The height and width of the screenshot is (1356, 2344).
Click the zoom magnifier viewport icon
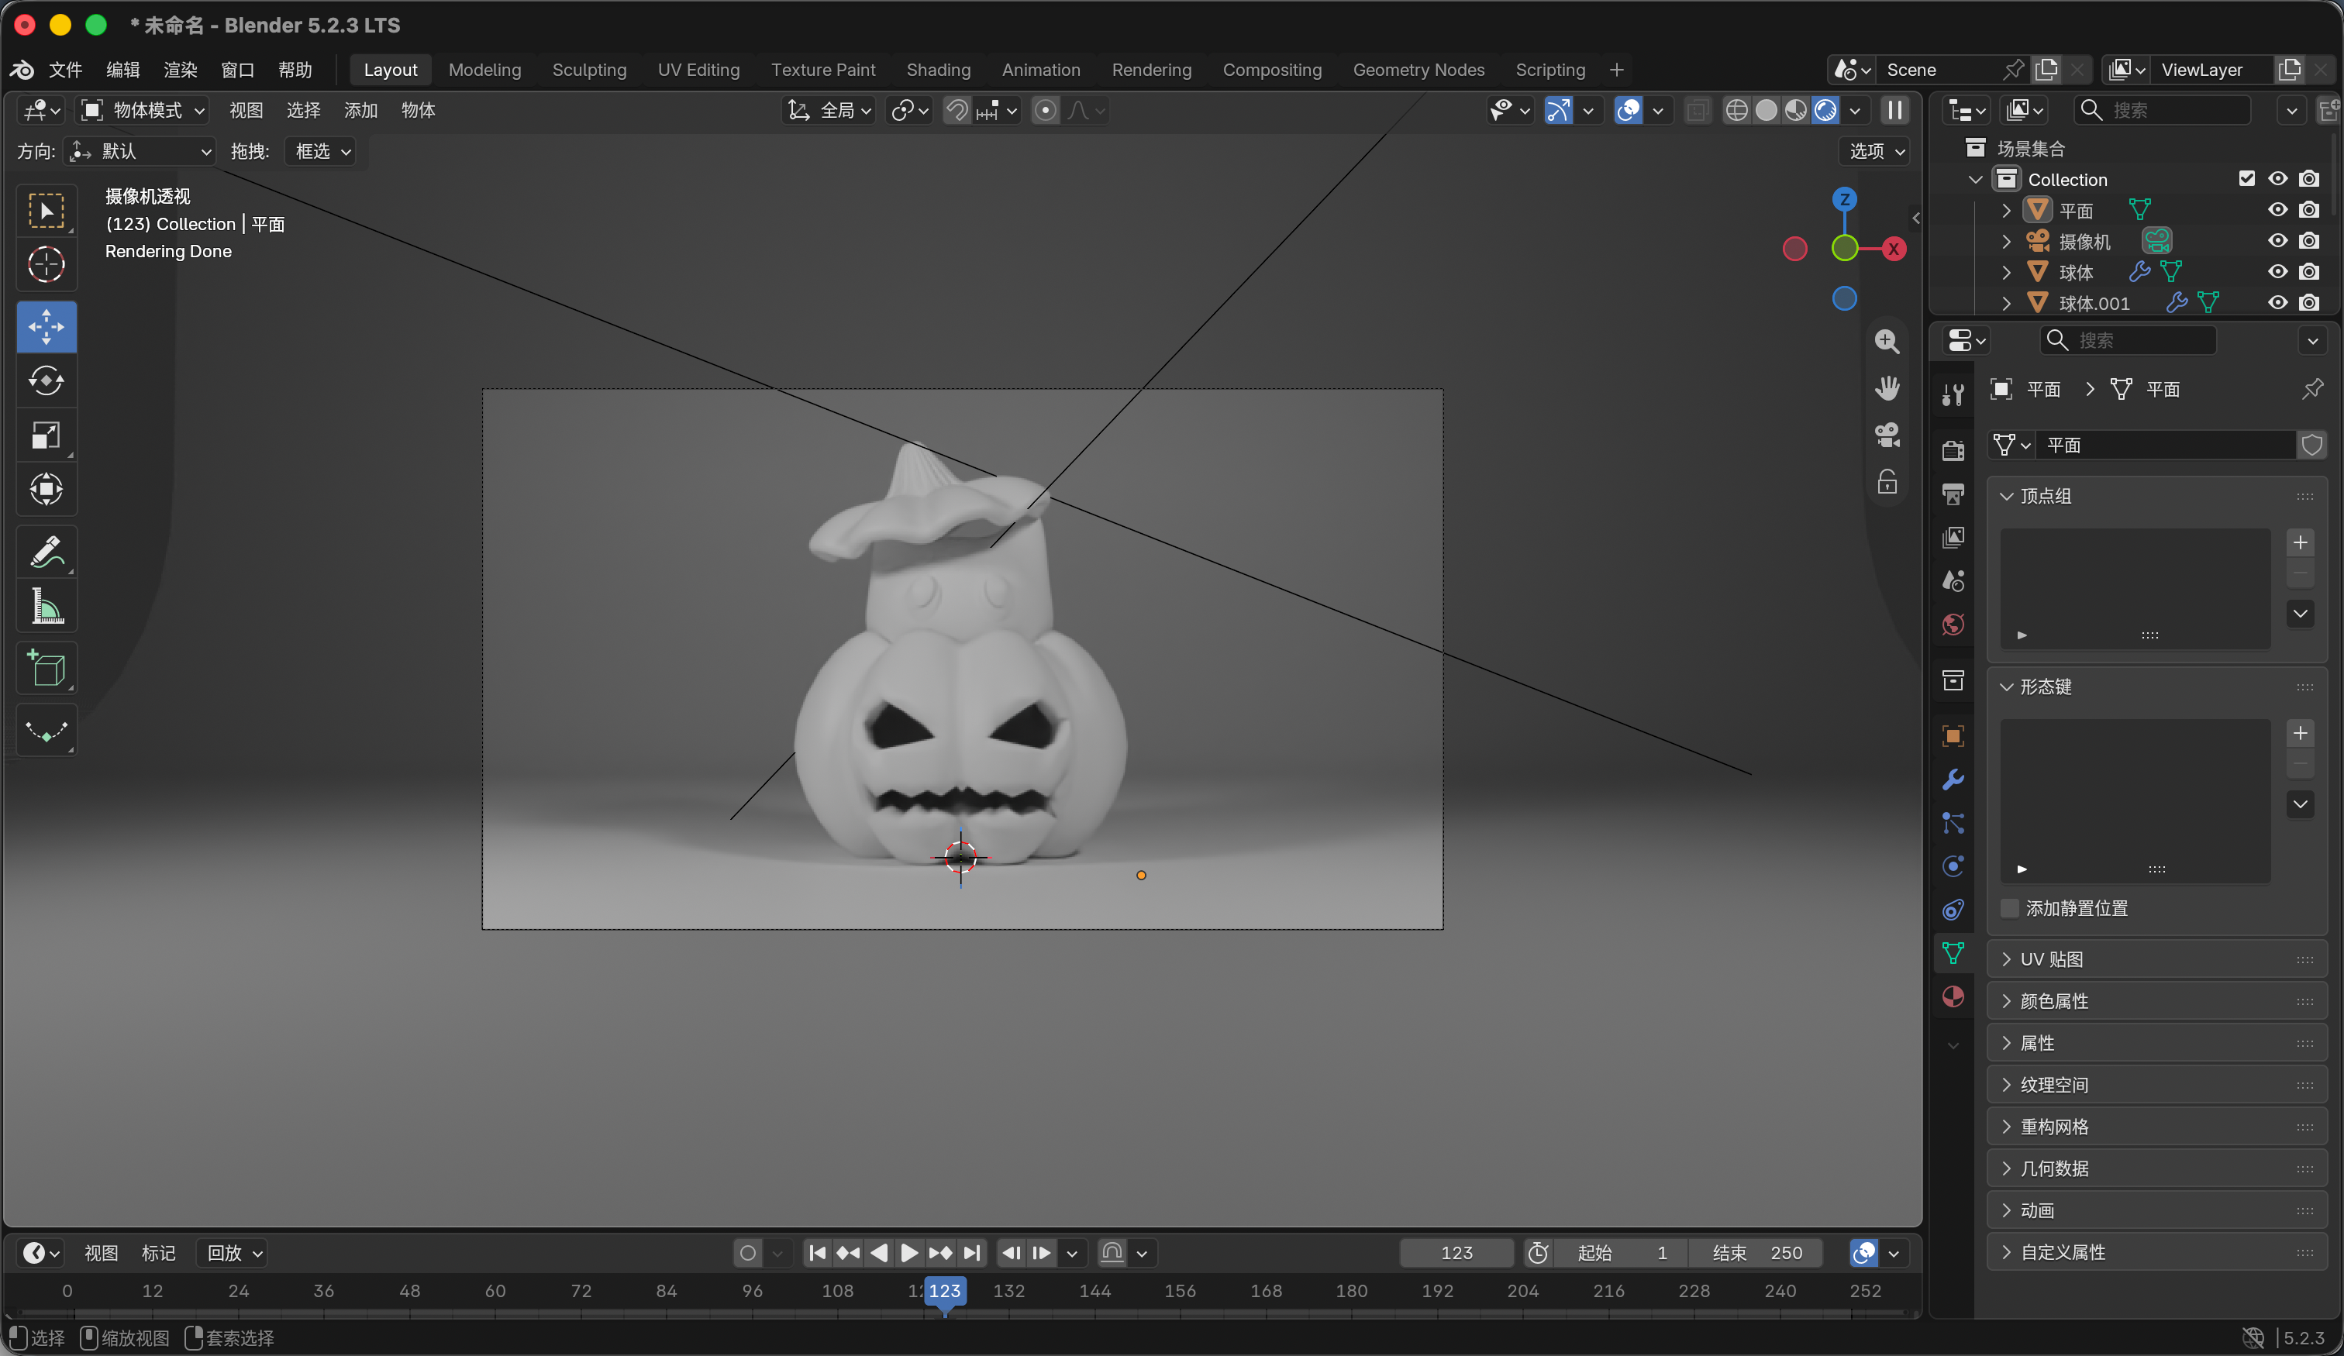pyautogui.click(x=1887, y=342)
